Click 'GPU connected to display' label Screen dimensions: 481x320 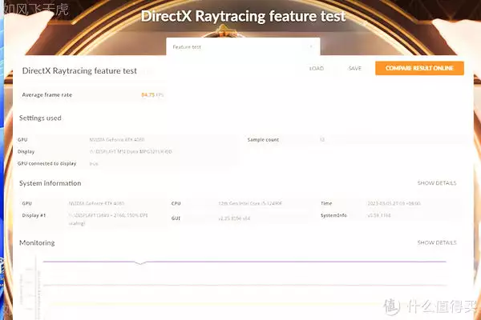[47, 163]
